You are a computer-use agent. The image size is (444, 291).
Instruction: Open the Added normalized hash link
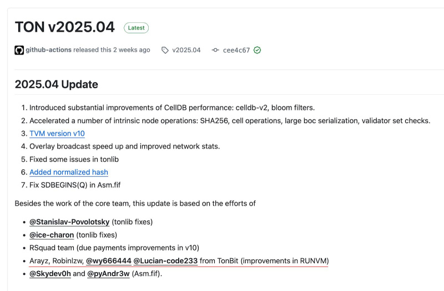[x=69, y=172]
